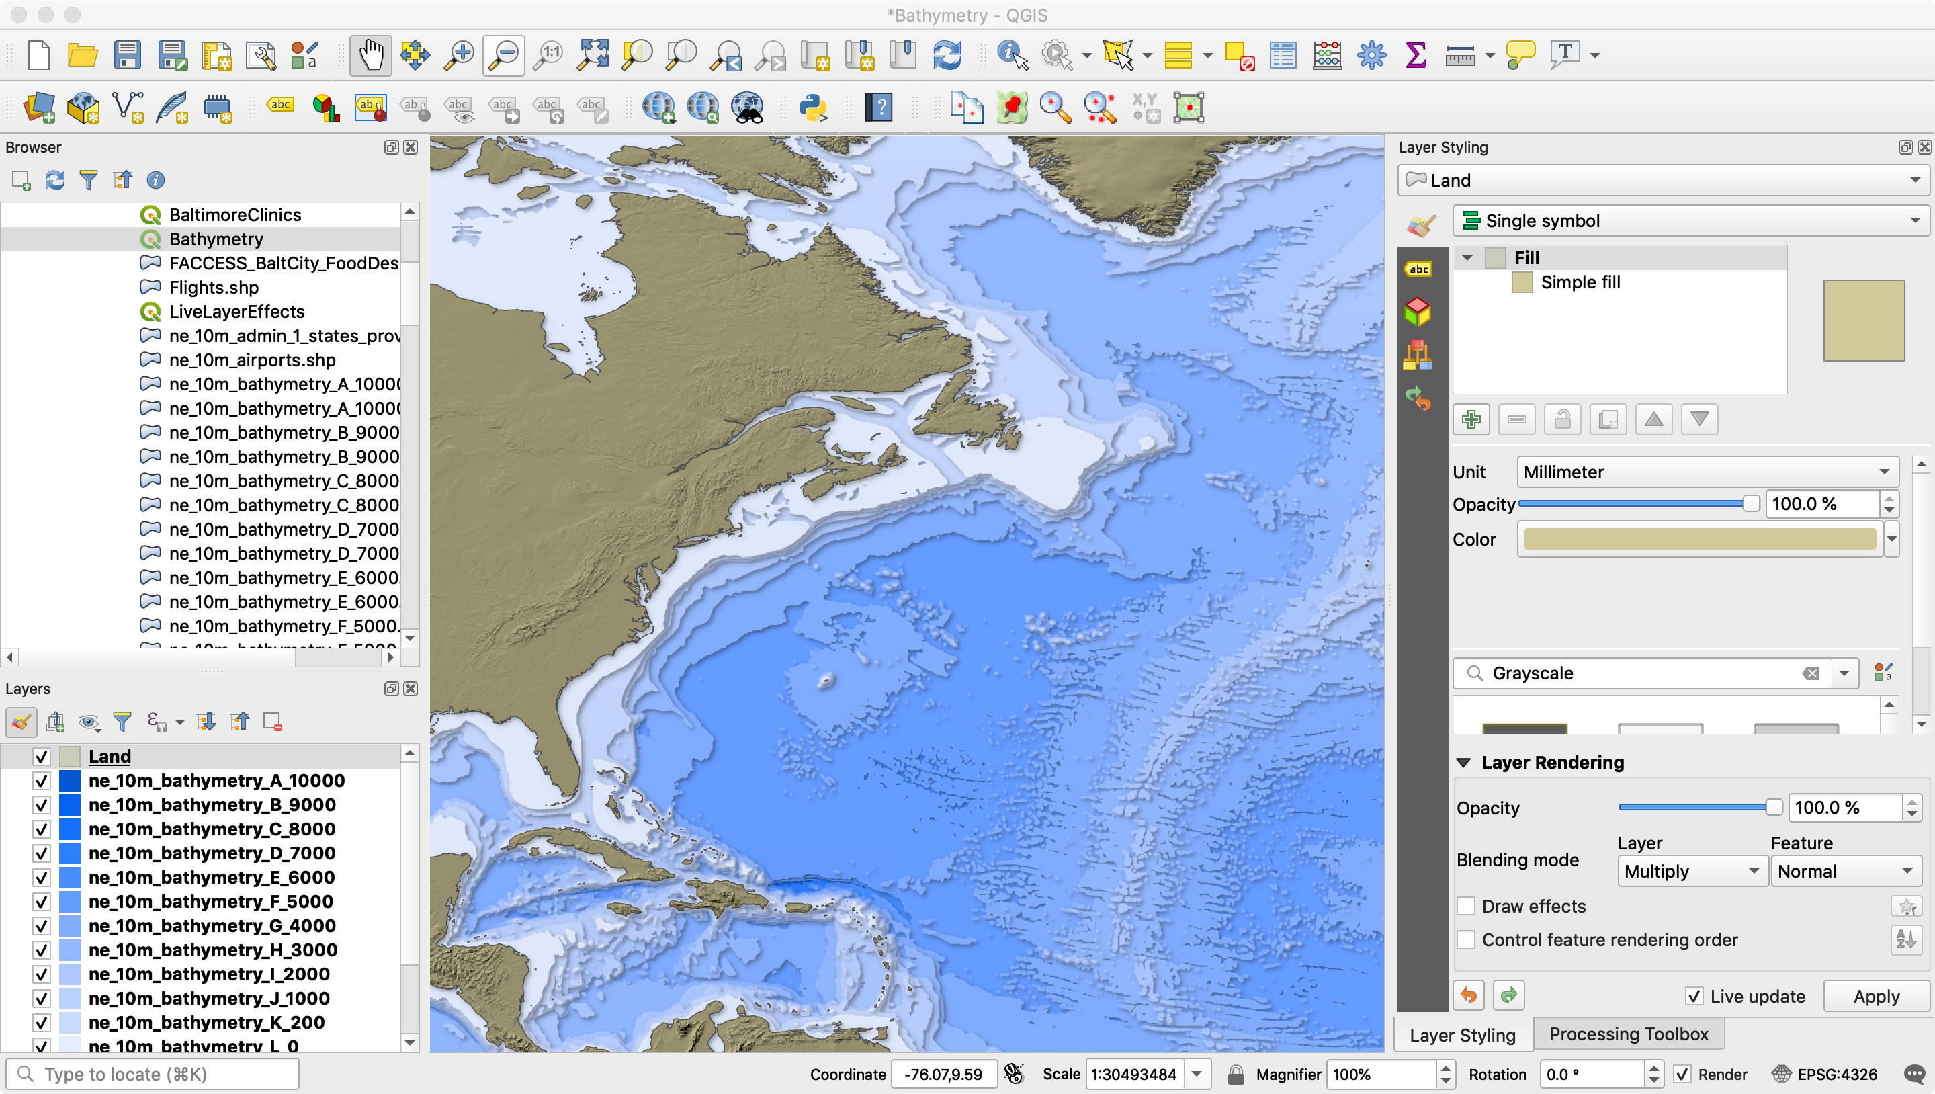Image resolution: width=1935 pixels, height=1094 pixels.
Task: Open the Statistical Summary sigma icon
Action: coord(1415,55)
